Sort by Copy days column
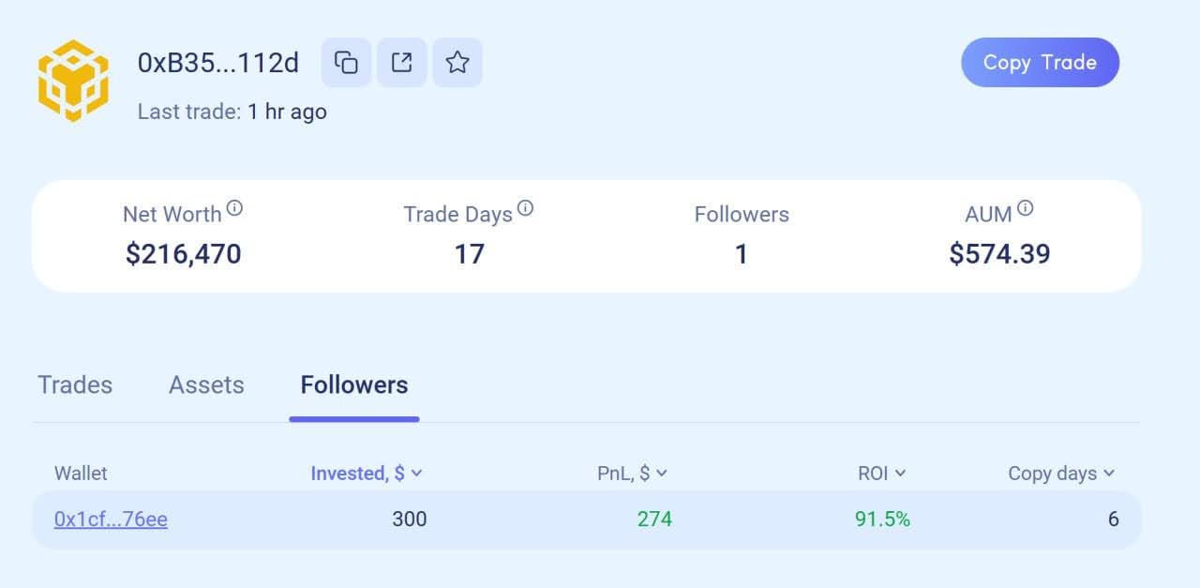 coord(1061,474)
